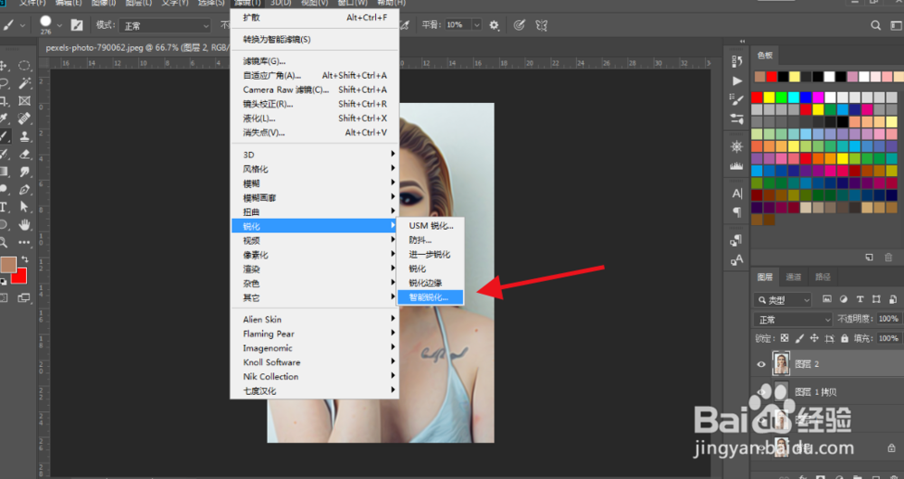Viewport: 904px width, 479px height.
Task: Open the Character panel icon
Action: tap(737, 193)
